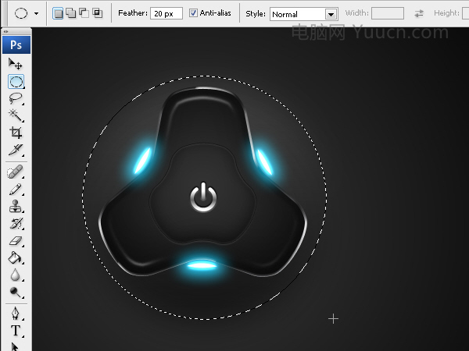Toggle the Anti-alias checkbox
The height and width of the screenshot is (351, 469).
coord(193,12)
